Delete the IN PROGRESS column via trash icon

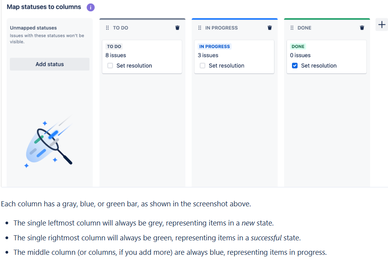pos(269,28)
